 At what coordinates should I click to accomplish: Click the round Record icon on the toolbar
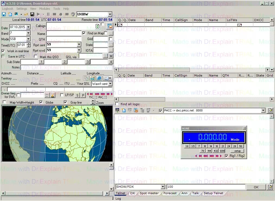coord(61,14)
